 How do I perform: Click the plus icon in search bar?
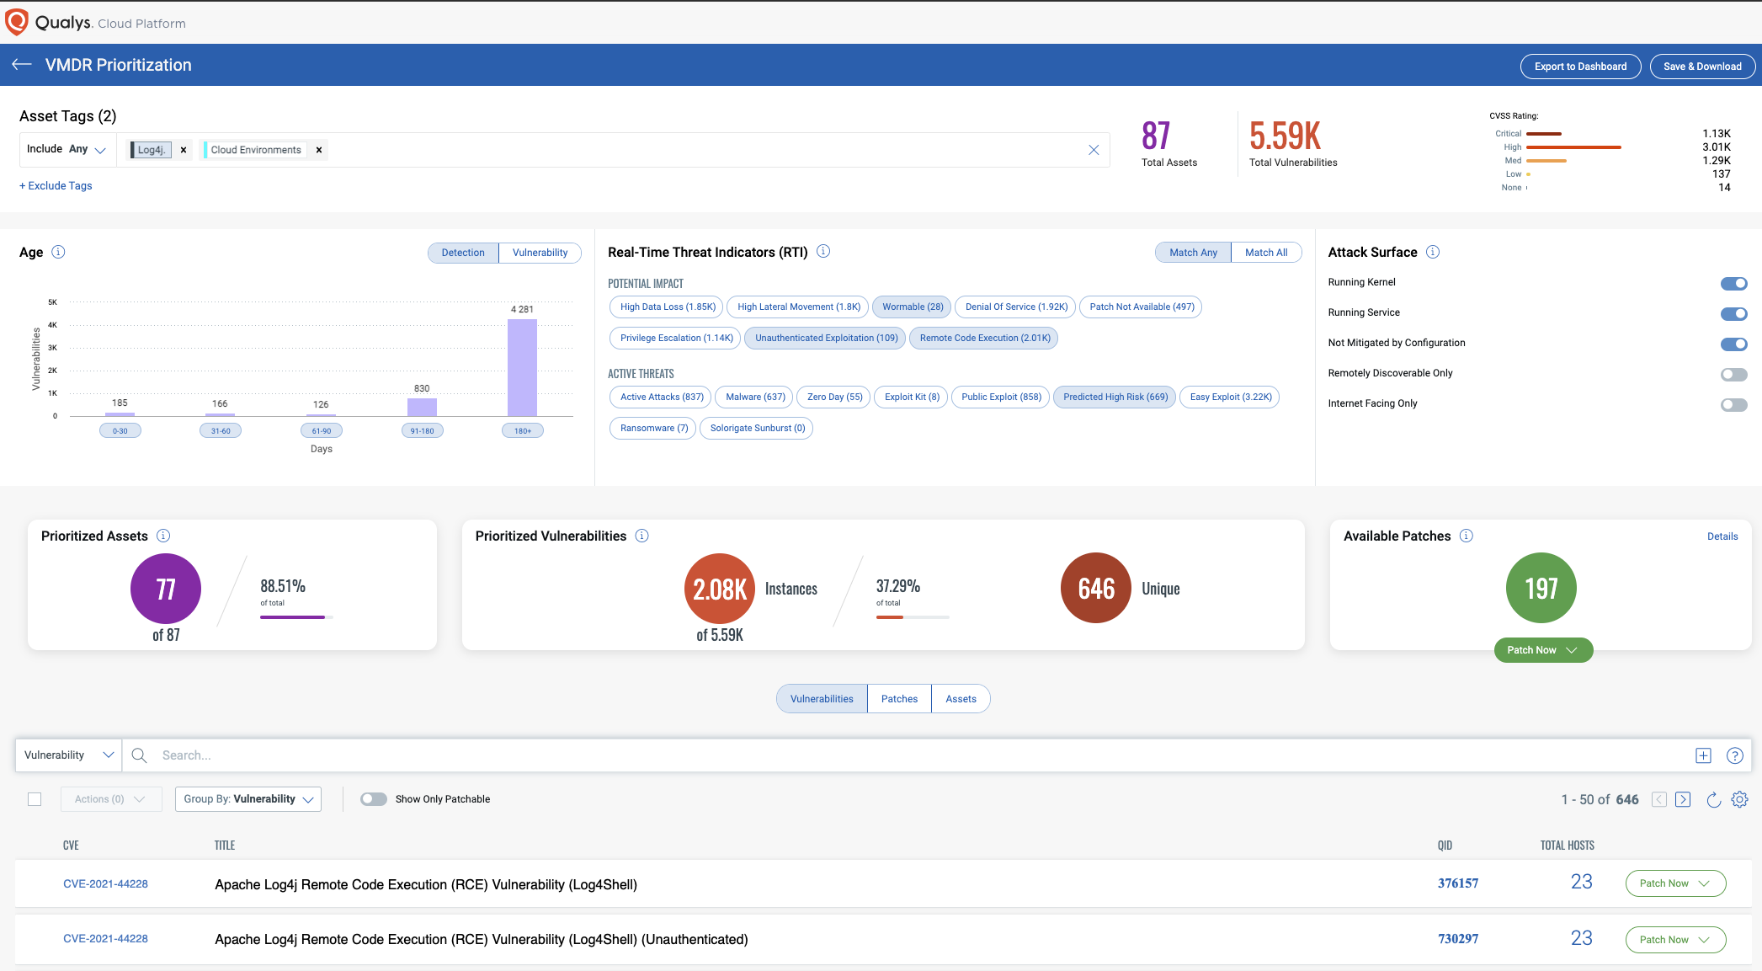1703,755
